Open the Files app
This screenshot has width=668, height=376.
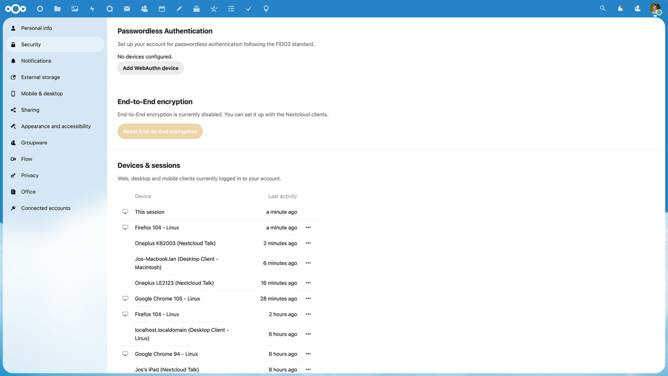tap(57, 9)
